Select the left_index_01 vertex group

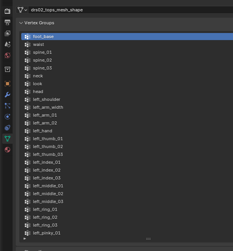coord(127,162)
